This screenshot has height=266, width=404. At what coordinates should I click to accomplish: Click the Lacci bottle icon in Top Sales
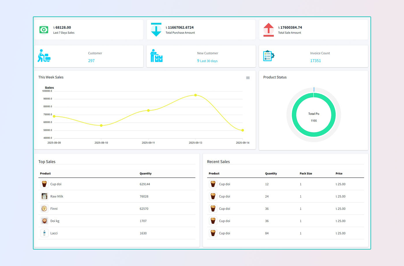pyautogui.click(x=44, y=233)
